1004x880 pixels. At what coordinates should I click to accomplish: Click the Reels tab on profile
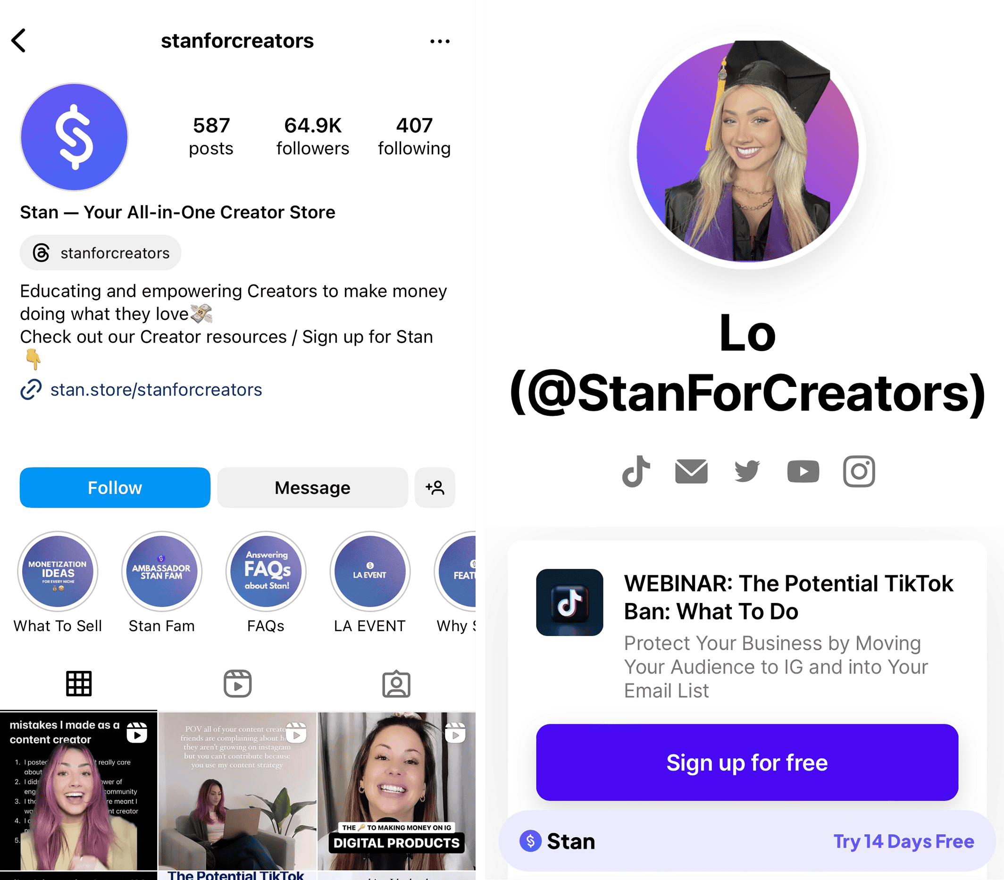point(236,683)
